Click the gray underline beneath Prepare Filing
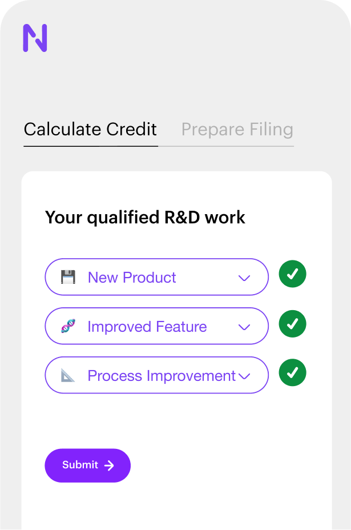 coord(226,146)
